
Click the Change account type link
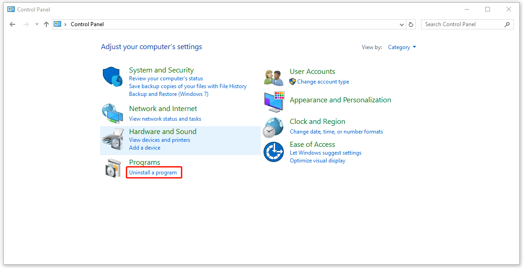[323, 82]
